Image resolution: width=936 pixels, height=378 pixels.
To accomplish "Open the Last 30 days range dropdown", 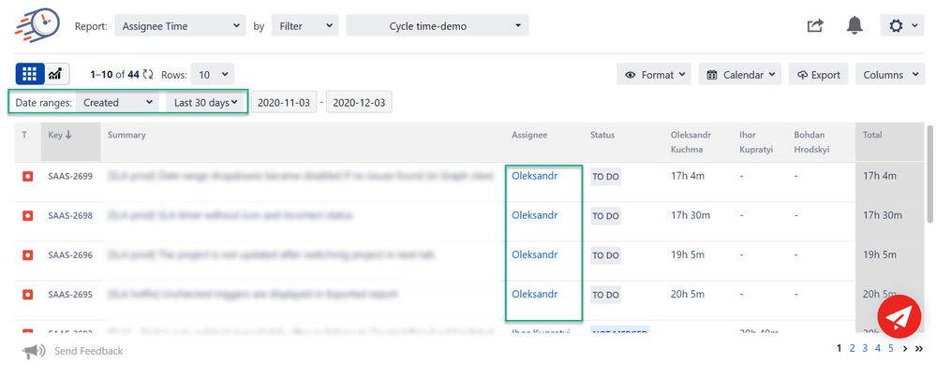I will click(x=206, y=103).
